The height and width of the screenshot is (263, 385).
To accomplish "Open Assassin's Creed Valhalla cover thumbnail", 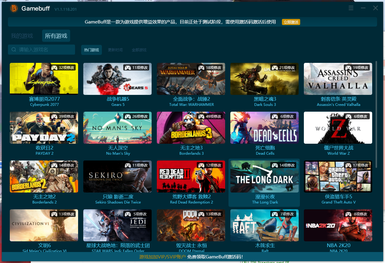I will tap(338, 79).
